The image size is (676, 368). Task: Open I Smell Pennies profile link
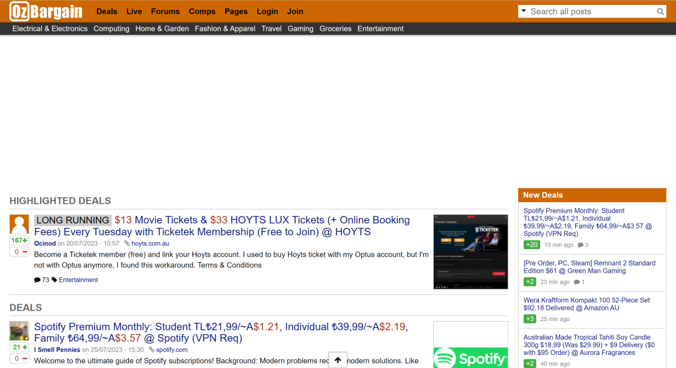[57, 350]
